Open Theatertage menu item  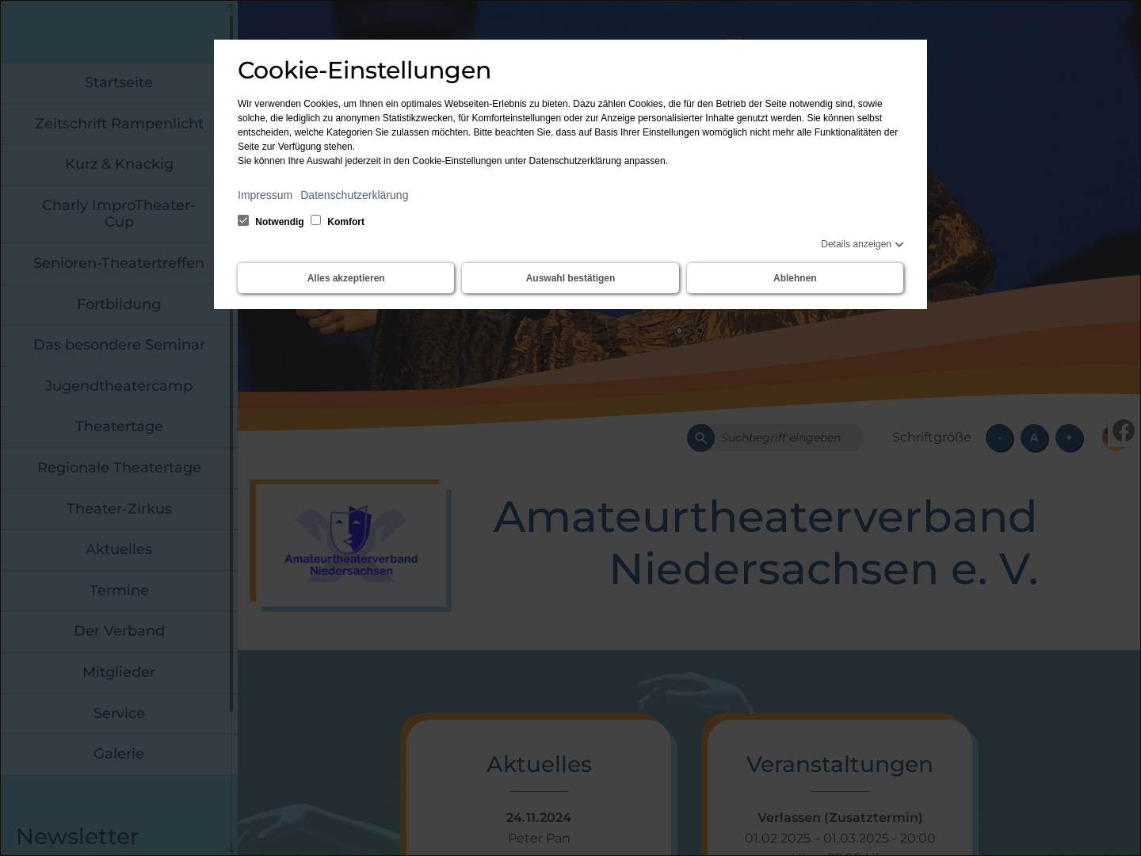click(119, 426)
